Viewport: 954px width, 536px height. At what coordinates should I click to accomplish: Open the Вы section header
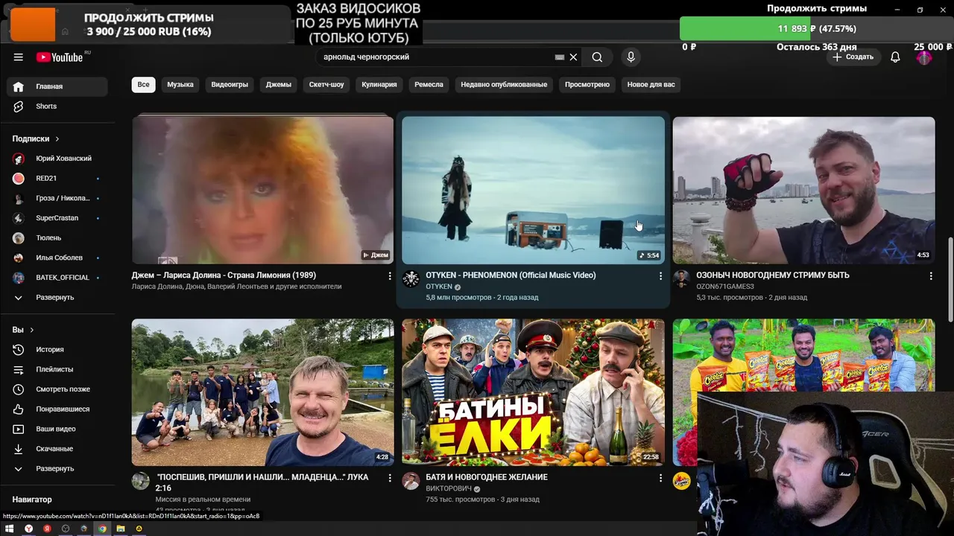[23, 330]
